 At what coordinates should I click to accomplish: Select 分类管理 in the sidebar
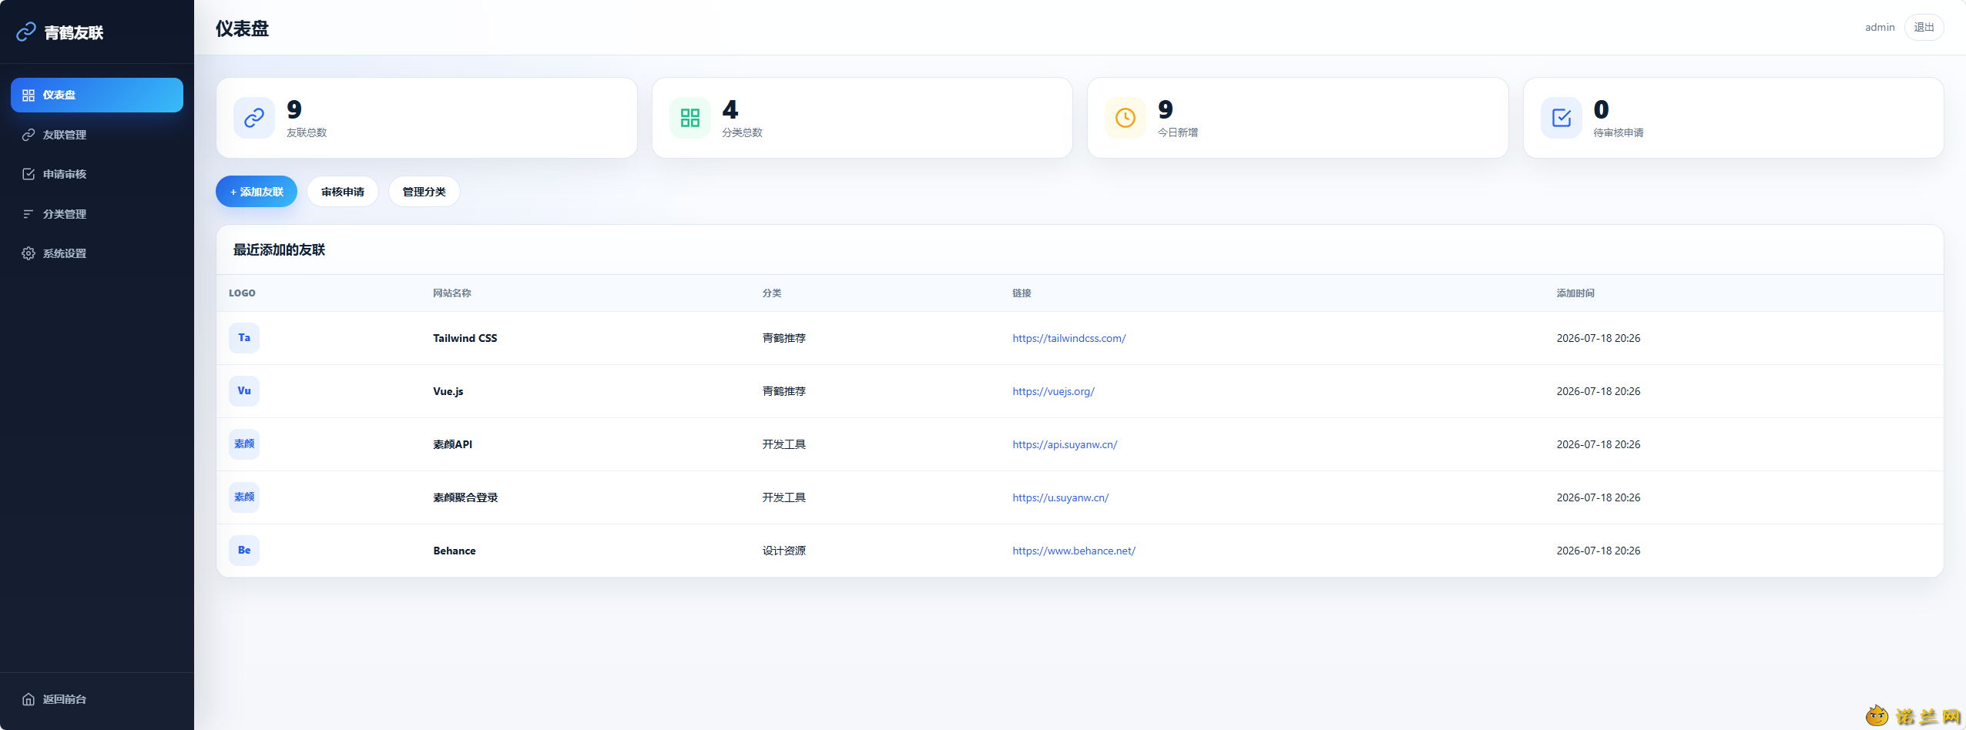click(97, 214)
